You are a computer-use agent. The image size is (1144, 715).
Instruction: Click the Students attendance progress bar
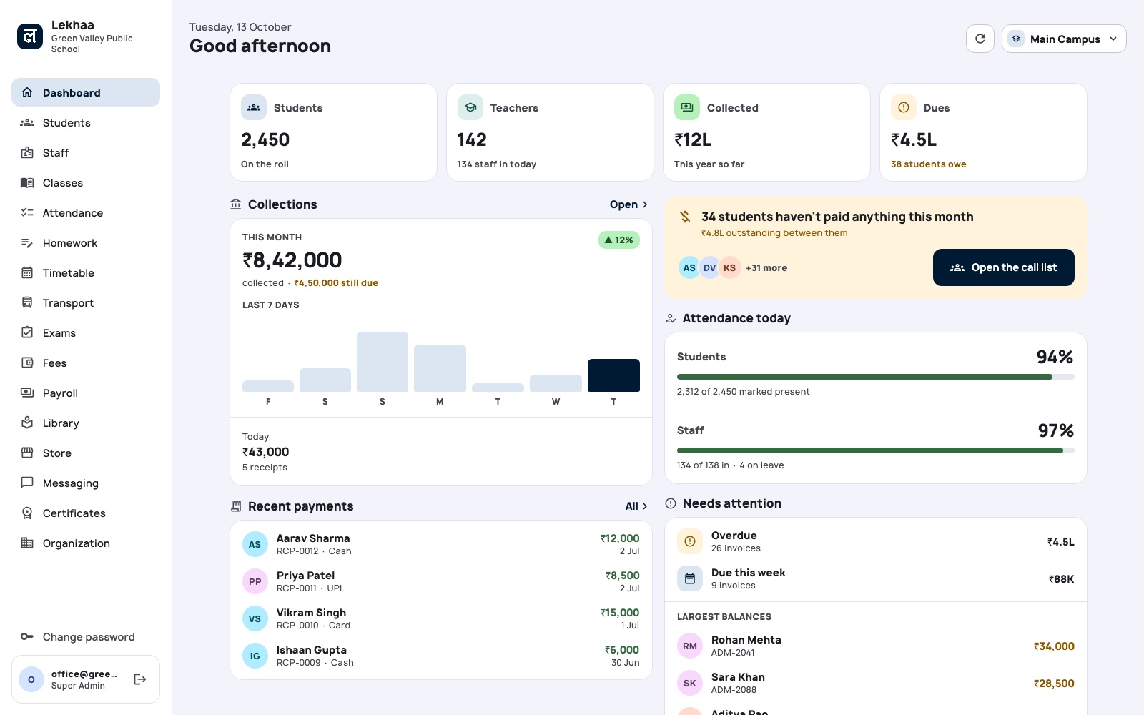point(875,377)
